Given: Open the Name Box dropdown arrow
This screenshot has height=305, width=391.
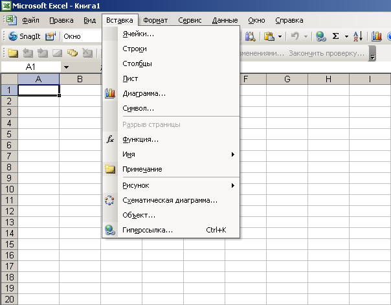Looking at the screenshot, I should point(66,67).
